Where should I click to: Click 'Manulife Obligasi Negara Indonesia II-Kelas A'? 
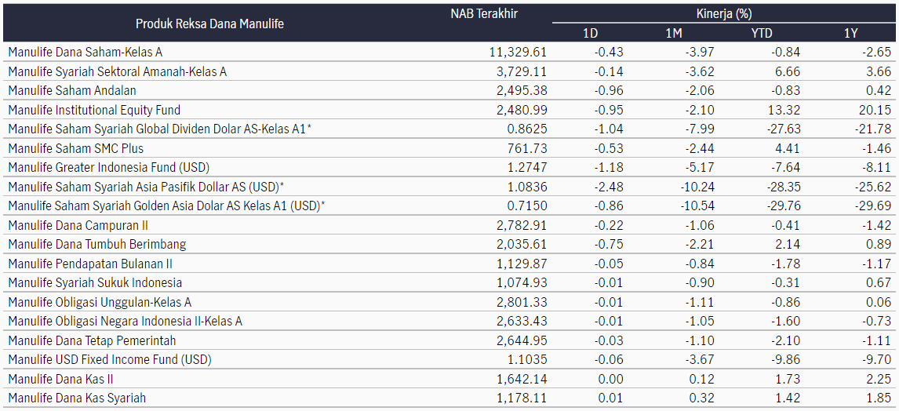point(125,321)
